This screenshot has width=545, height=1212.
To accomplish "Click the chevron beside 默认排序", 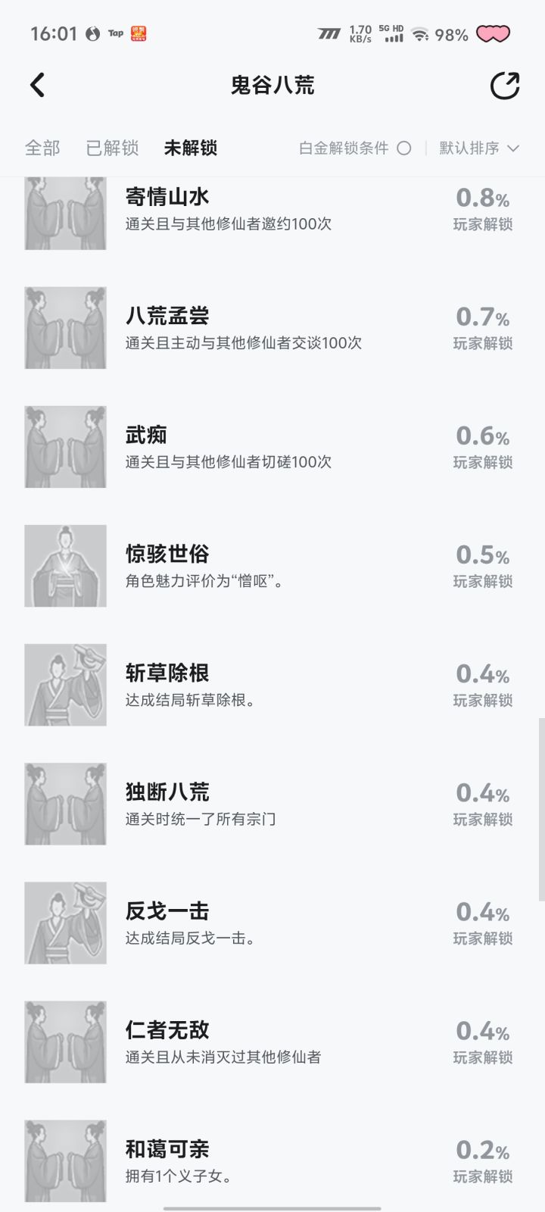I will [x=512, y=148].
